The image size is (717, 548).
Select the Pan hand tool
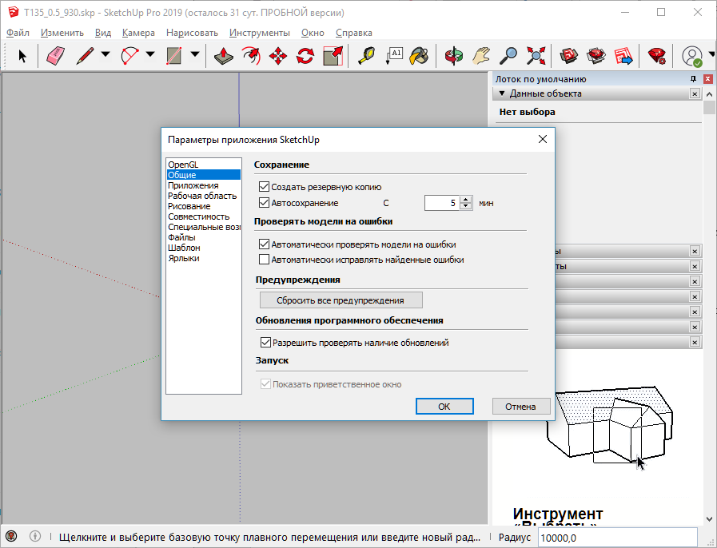(x=481, y=56)
